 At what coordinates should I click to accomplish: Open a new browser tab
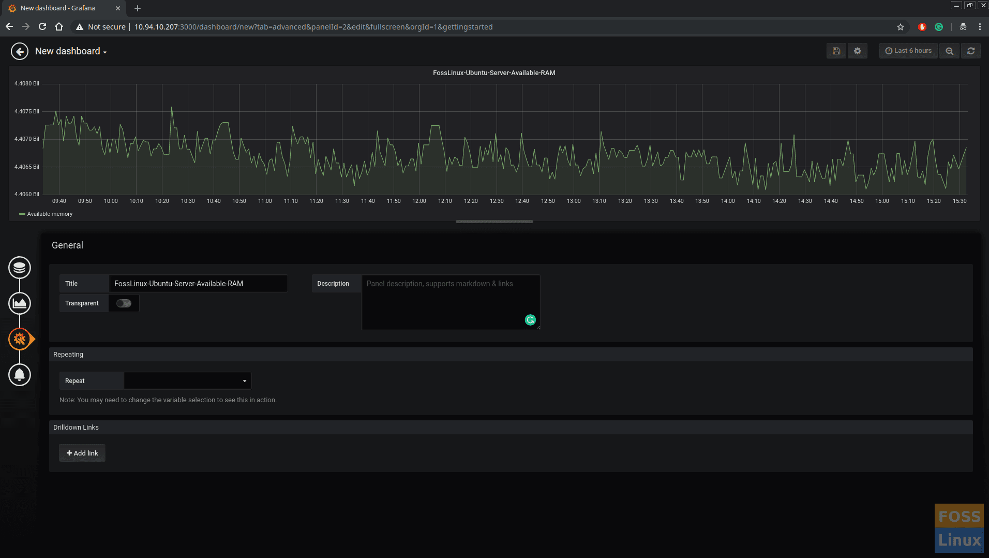[x=138, y=8]
